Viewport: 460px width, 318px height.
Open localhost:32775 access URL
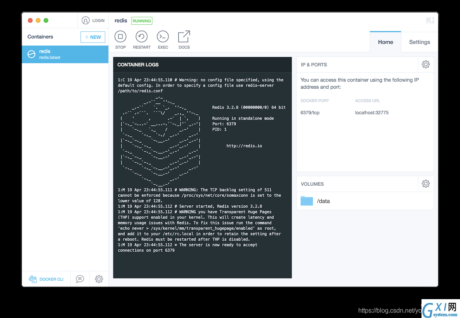(372, 113)
